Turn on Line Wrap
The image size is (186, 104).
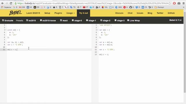[x=128, y=20]
